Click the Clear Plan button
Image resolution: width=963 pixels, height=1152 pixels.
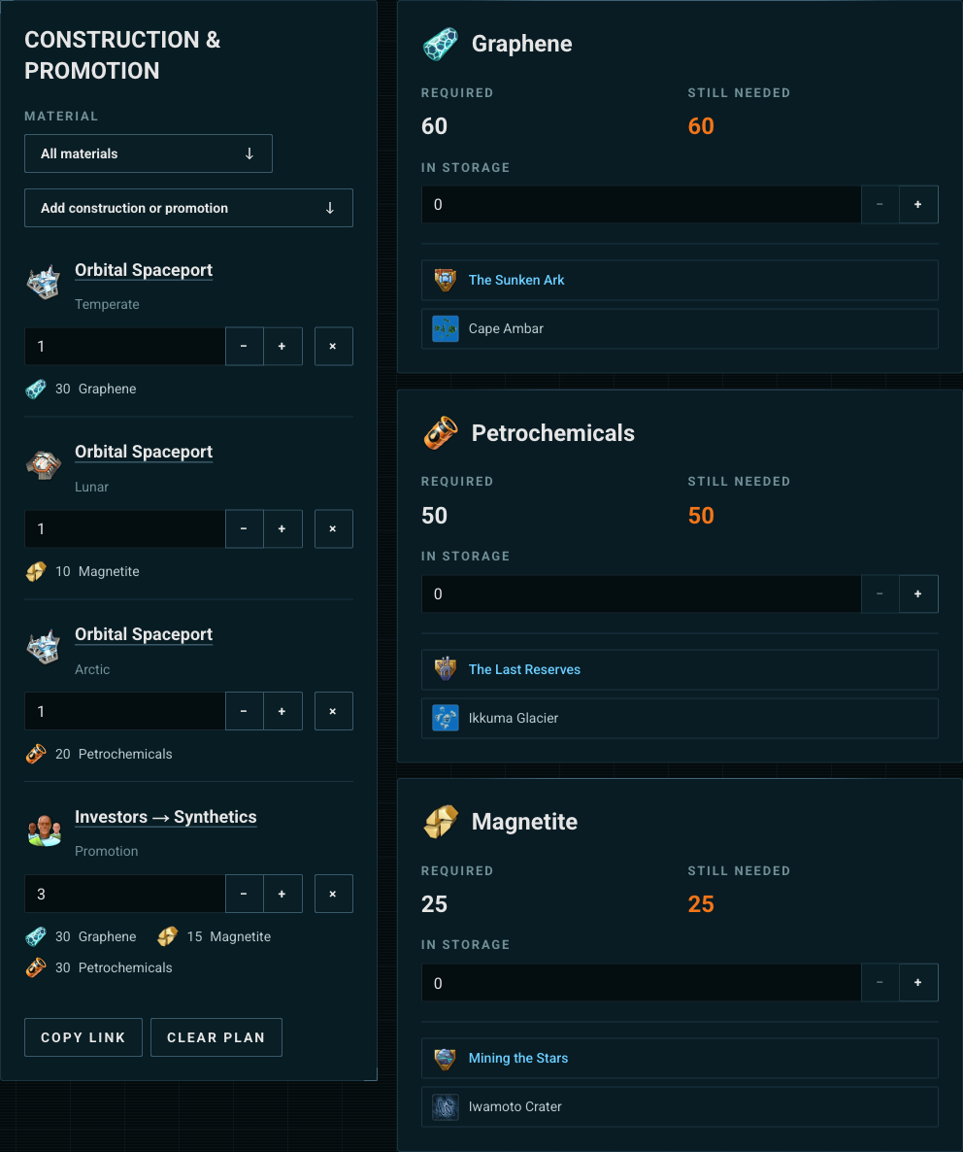216,1037
